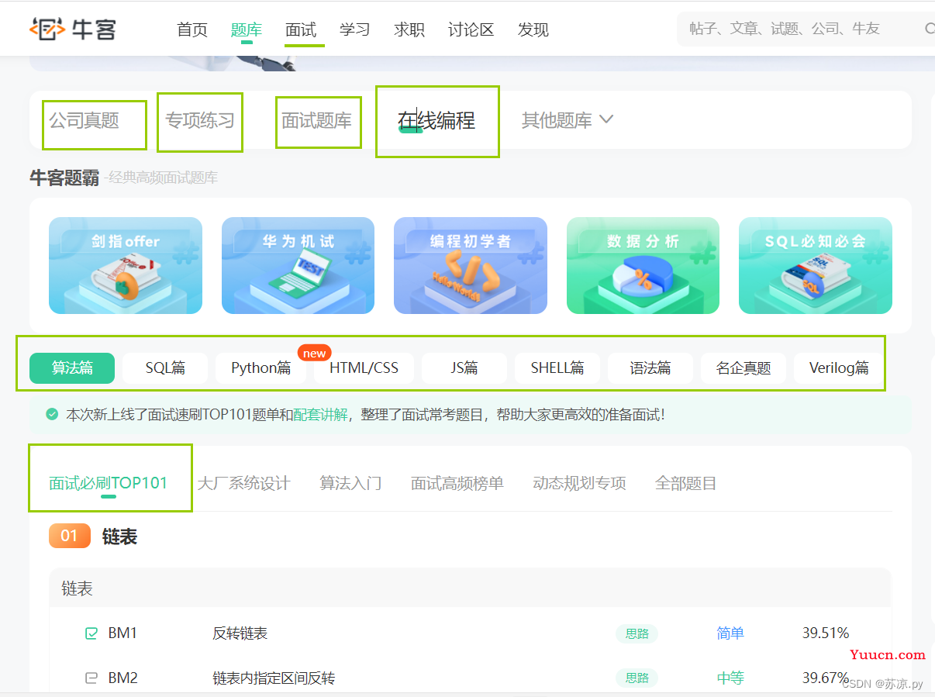The width and height of the screenshot is (935, 697).
Task: Select the Python篇 category
Action: (x=261, y=368)
